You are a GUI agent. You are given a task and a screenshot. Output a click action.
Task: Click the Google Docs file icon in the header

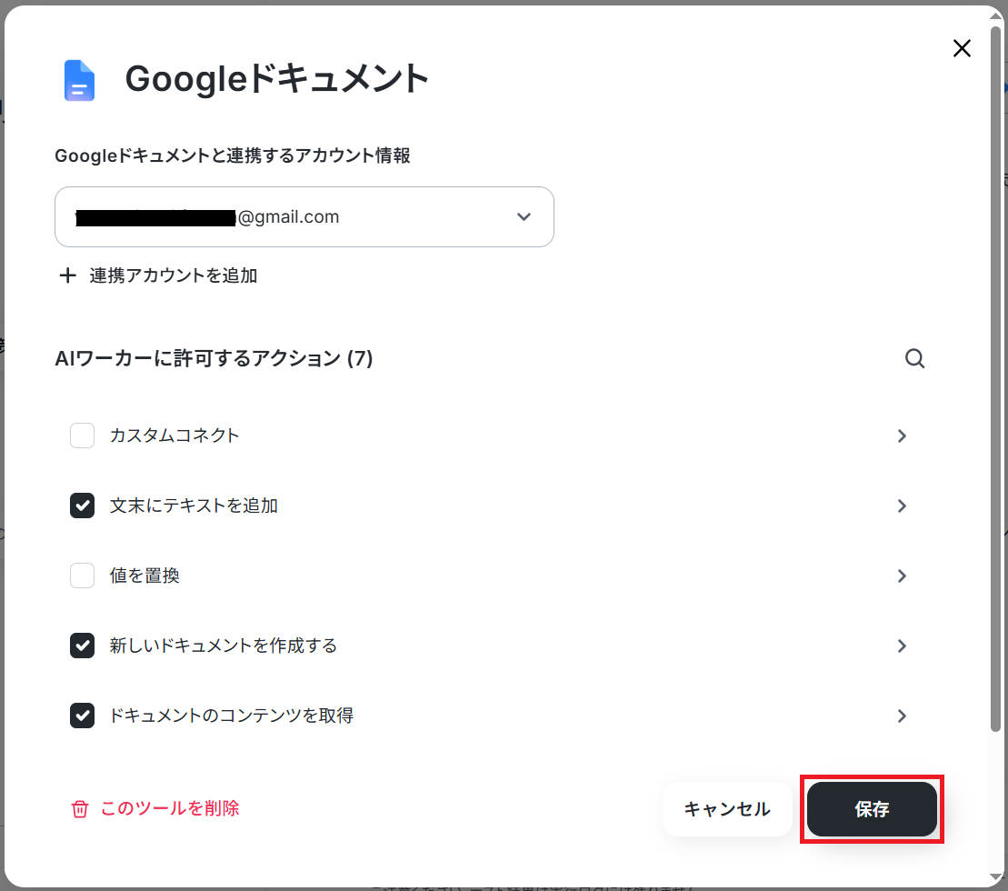click(79, 80)
